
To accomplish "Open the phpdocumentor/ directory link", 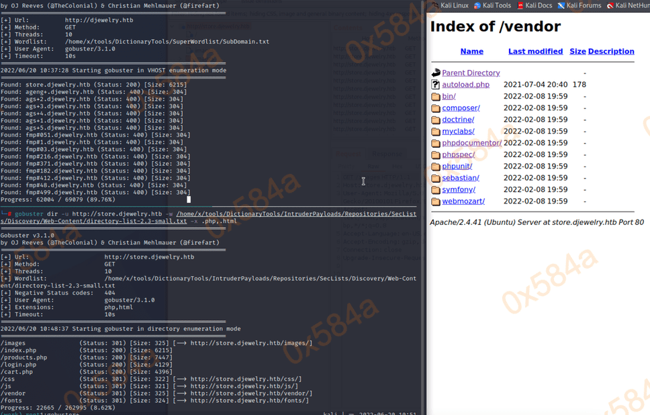I will 471,143.
